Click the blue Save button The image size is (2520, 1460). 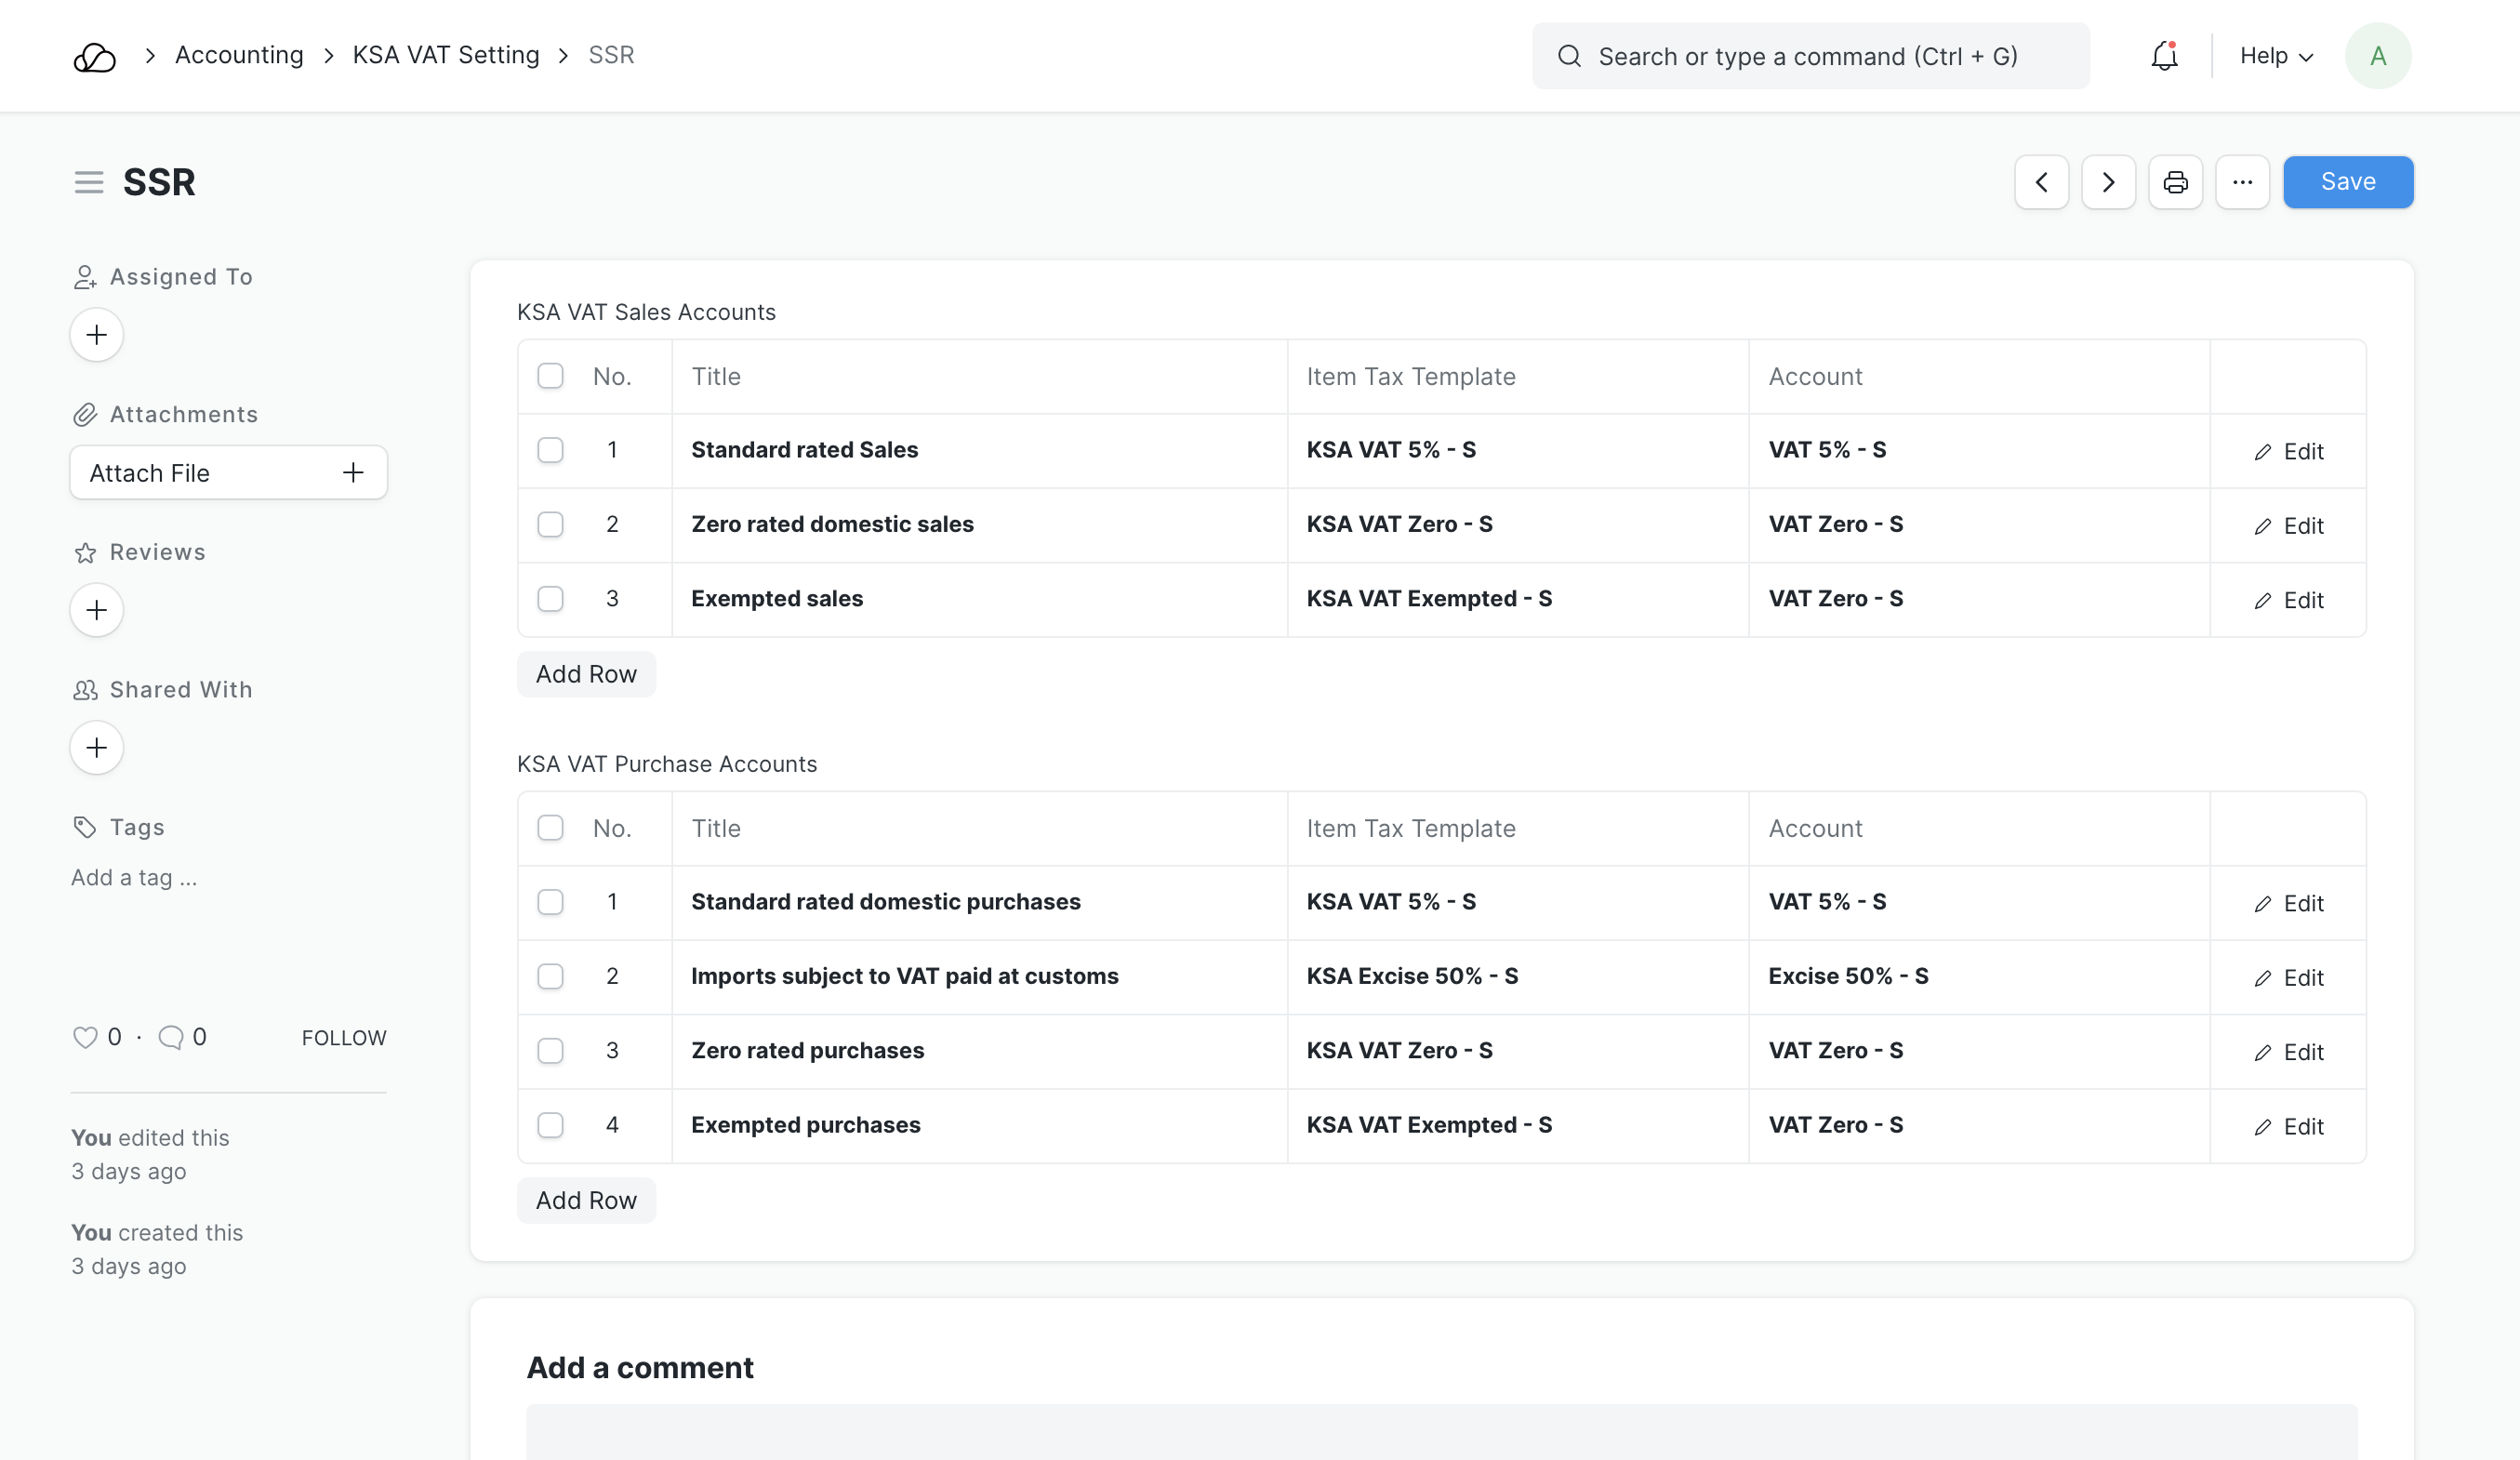pos(2347,182)
